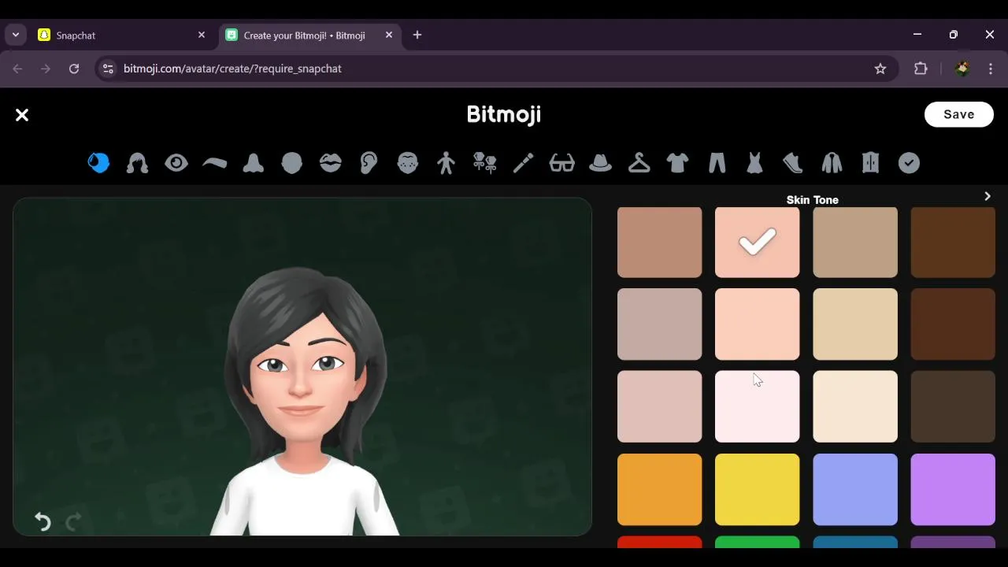1008x567 pixels.
Task: Click the address bar URL
Action: point(232,69)
